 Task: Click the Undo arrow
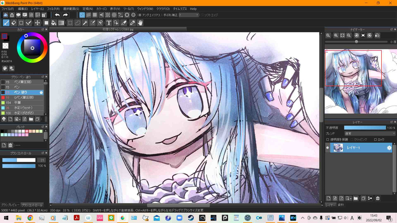pos(57,15)
